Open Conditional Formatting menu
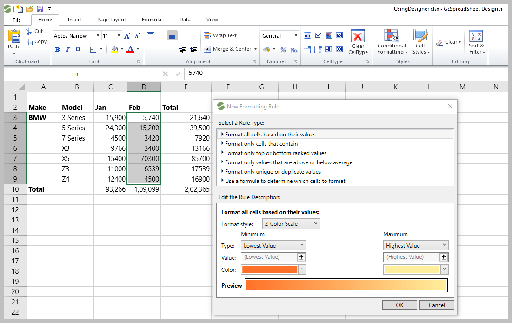 tap(392, 42)
